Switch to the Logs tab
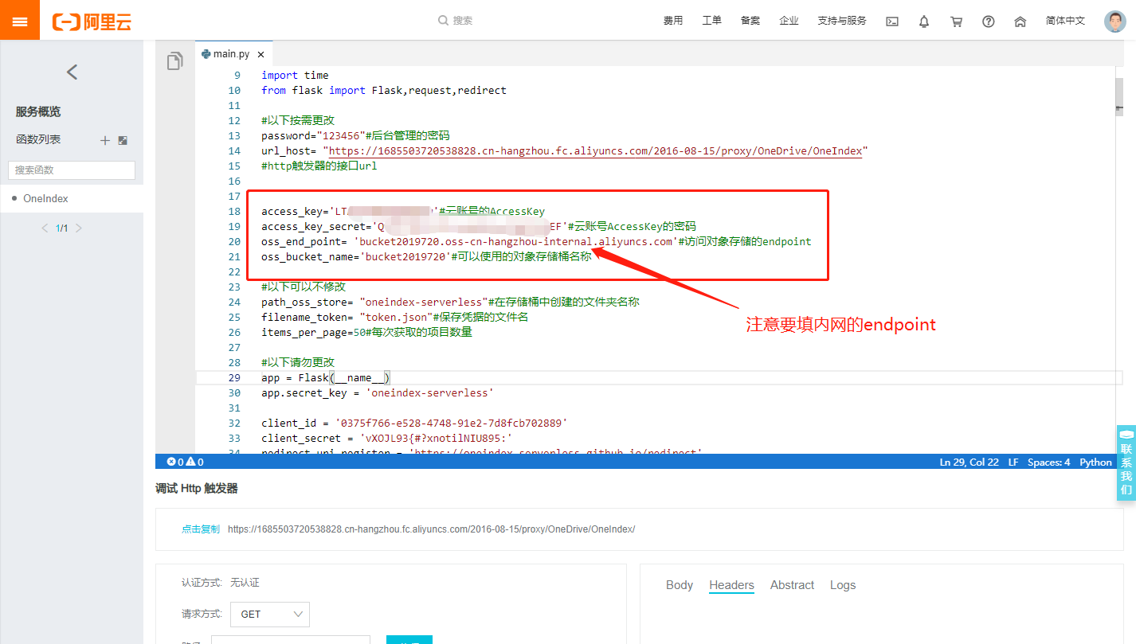Screen dimensions: 1136x644 click(x=842, y=584)
